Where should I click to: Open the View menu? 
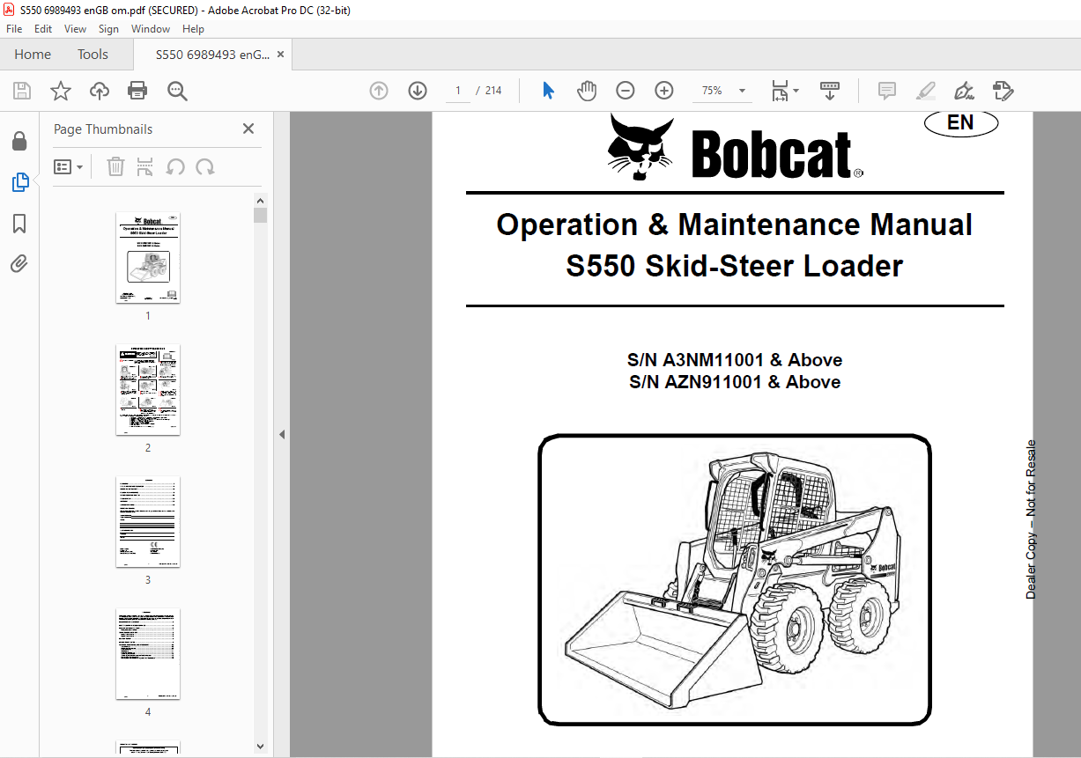[75, 29]
